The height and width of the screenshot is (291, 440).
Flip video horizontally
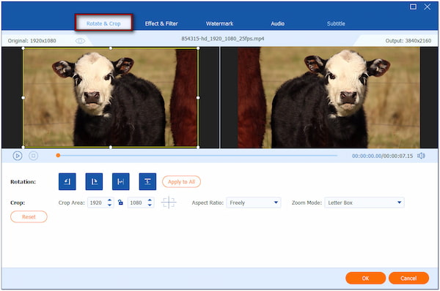tap(121, 181)
